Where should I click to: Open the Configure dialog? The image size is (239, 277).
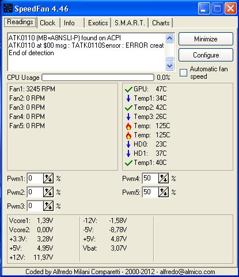point(206,55)
